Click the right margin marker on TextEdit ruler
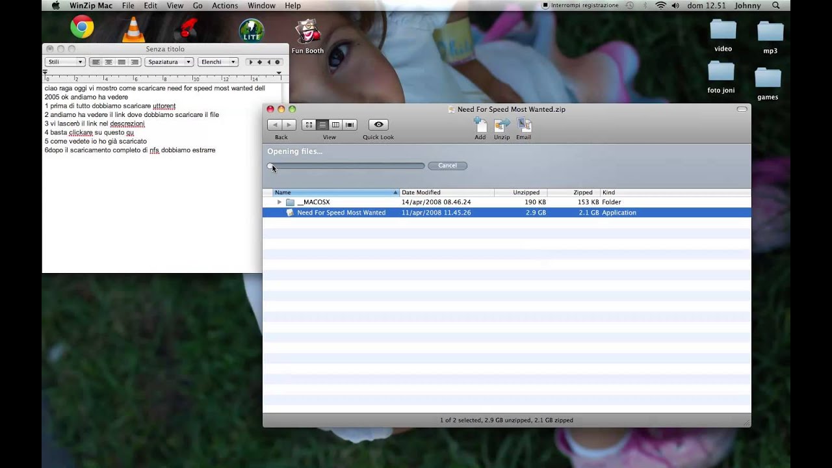This screenshot has height=468, width=832. tap(279, 73)
